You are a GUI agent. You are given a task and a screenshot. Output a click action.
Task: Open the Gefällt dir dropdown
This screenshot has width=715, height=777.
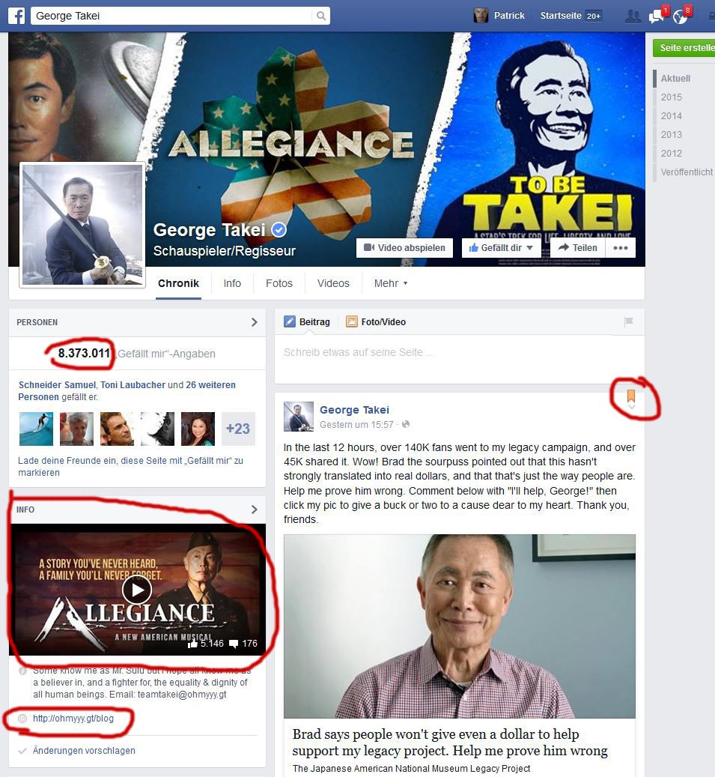tap(501, 248)
